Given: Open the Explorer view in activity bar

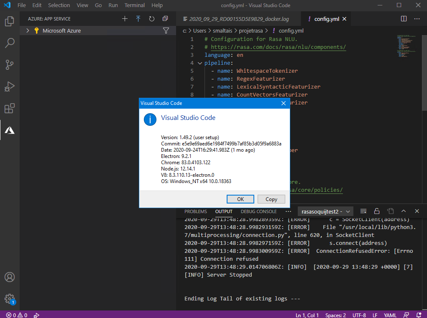Looking at the screenshot, I should point(10,21).
